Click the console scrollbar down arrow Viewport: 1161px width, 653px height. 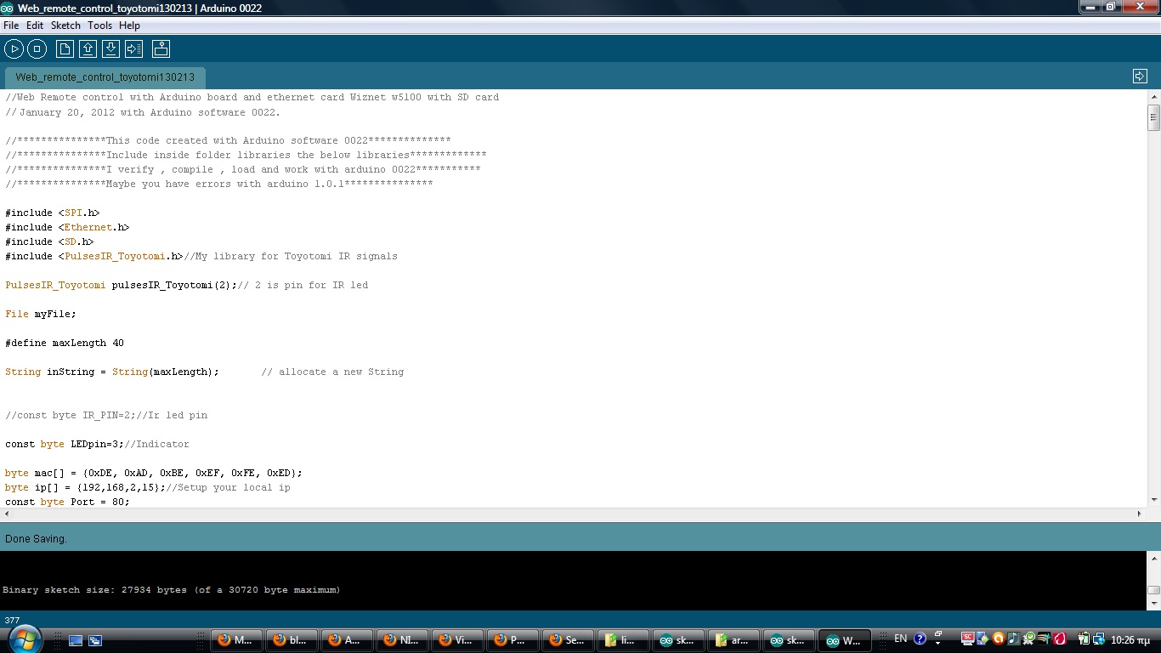(1153, 603)
